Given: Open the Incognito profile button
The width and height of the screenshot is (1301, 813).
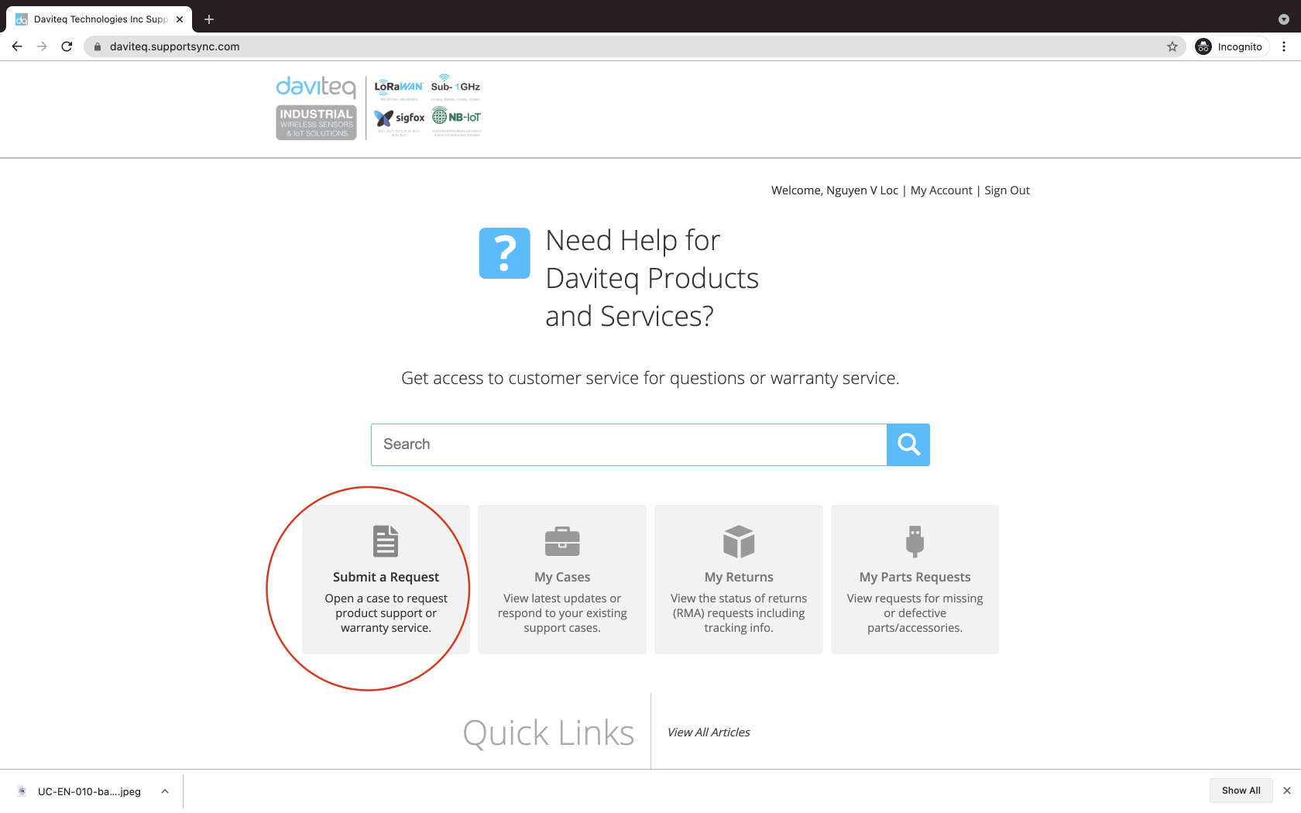Looking at the screenshot, I should (x=1231, y=46).
